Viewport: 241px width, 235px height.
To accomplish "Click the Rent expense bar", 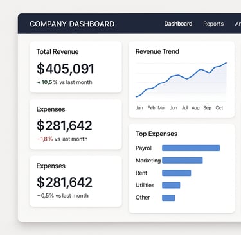I will tap(177, 173).
